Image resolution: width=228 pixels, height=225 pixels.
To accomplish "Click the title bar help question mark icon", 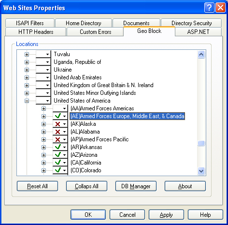I will coord(209,8).
